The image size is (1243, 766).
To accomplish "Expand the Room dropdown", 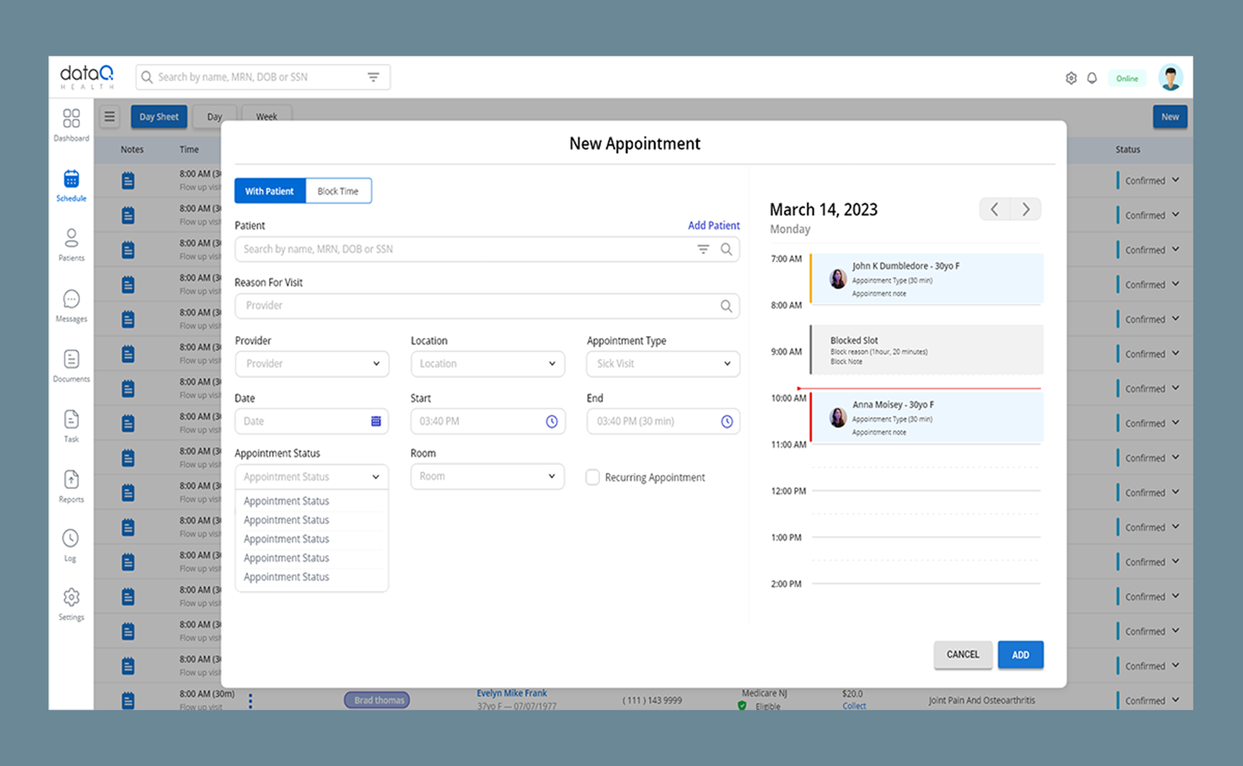I will (x=487, y=476).
